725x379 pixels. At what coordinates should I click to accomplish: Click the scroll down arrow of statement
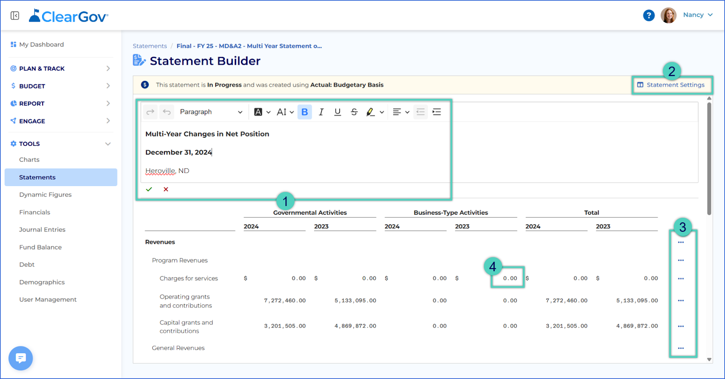709,360
